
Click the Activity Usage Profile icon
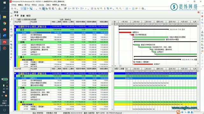[47, 9]
